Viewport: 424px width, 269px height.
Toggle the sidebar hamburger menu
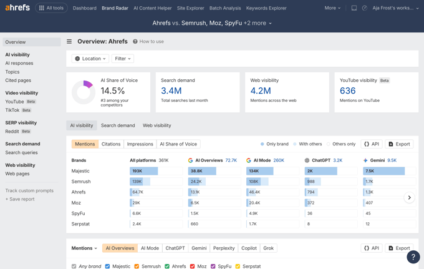[69, 41]
